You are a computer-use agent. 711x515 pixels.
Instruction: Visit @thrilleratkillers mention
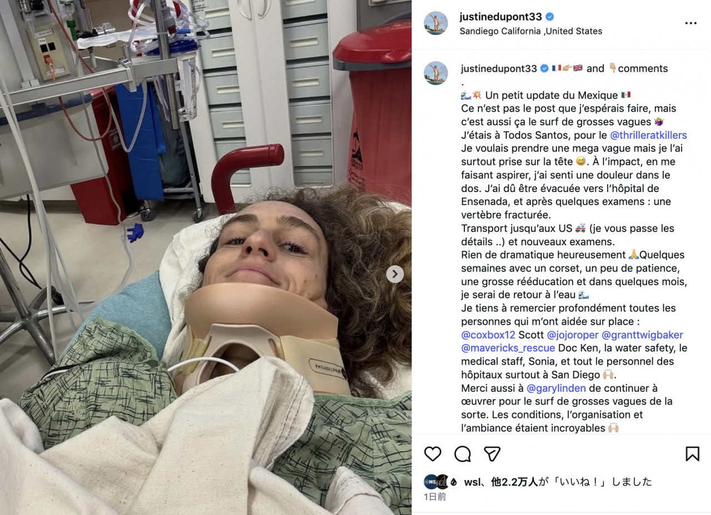648,135
